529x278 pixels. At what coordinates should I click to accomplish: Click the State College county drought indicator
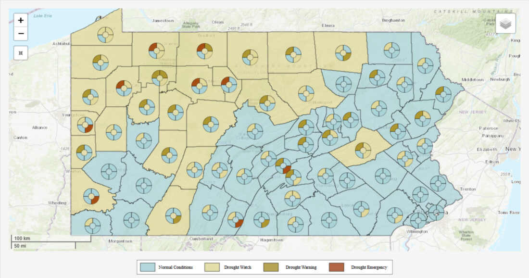254,131
